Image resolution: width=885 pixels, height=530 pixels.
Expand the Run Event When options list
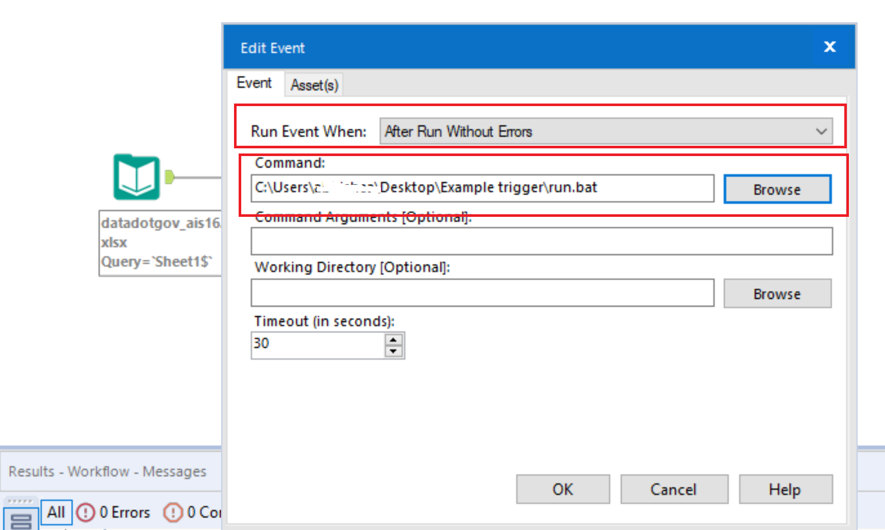pos(822,131)
